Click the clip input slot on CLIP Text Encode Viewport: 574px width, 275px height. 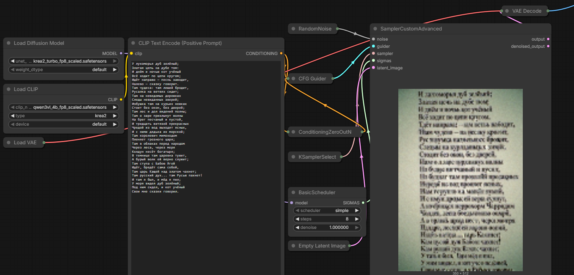tap(131, 53)
